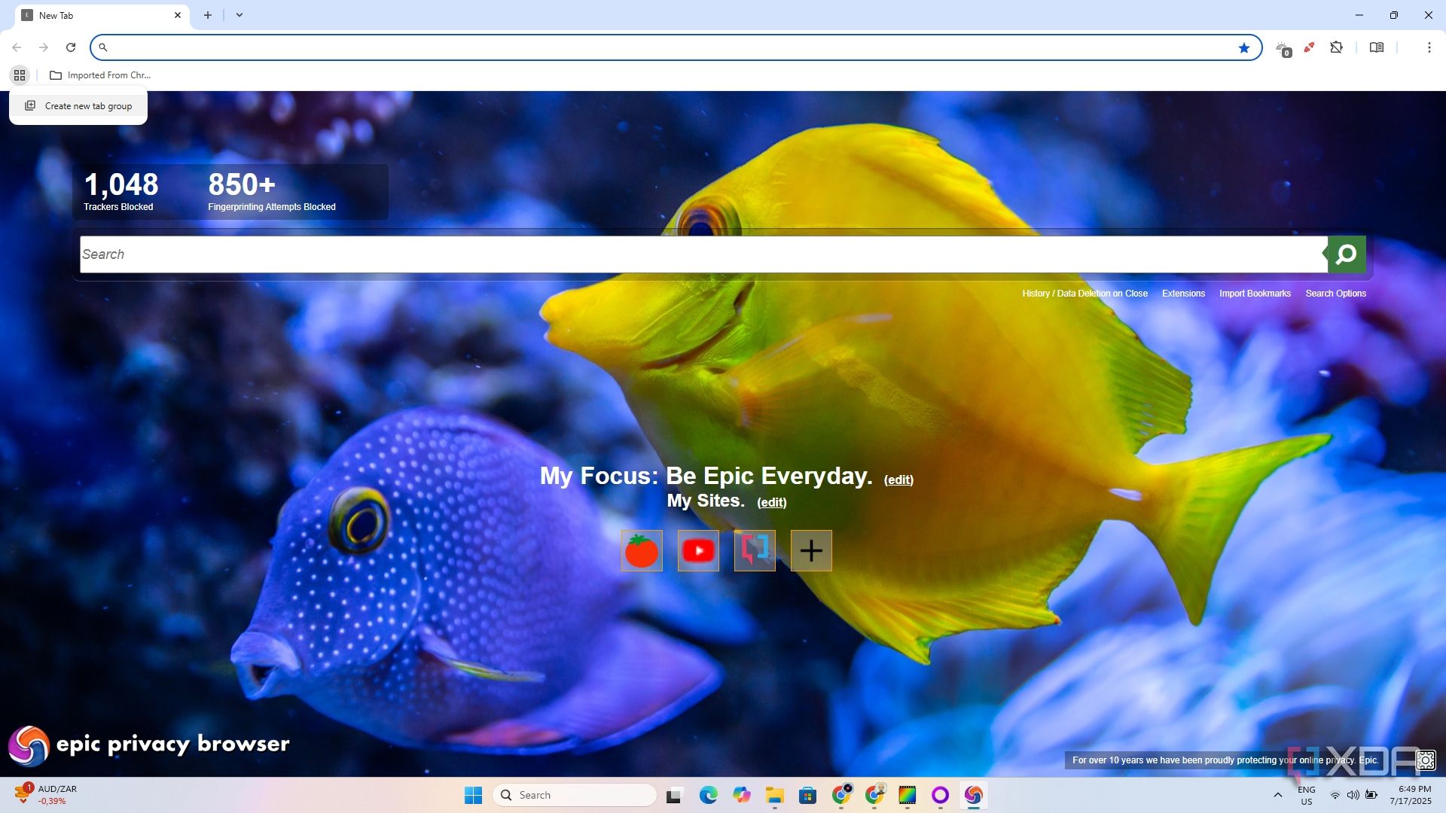The height and width of the screenshot is (813, 1446).
Task: Click the 1,048 Trackers Blocked counter
Action: pos(120,191)
